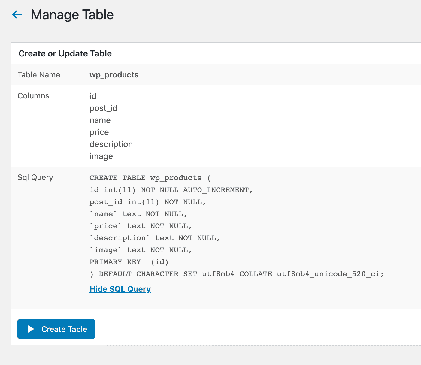Click the AUTO_INCREMENT id definition line
This screenshot has height=365, width=421.
coord(171,190)
